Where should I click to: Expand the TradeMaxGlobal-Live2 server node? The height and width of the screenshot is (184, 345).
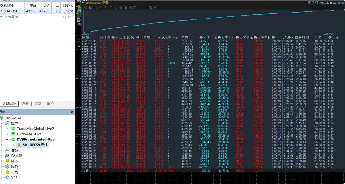(x=7, y=129)
